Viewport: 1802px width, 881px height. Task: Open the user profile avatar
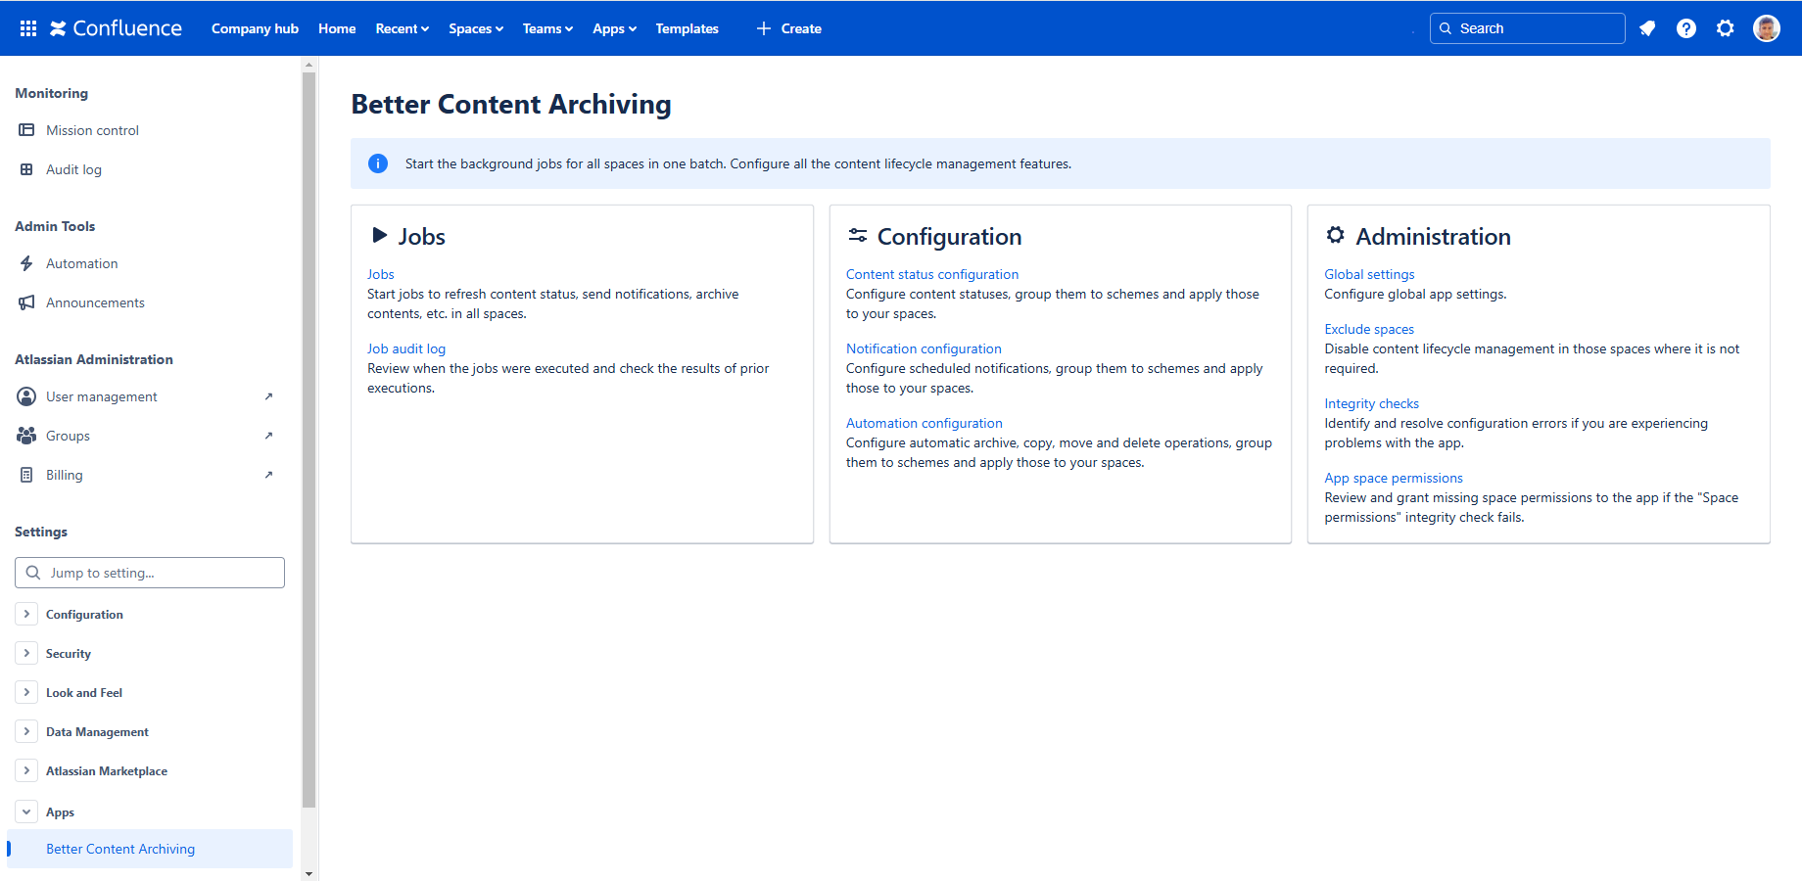click(x=1767, y=28)
